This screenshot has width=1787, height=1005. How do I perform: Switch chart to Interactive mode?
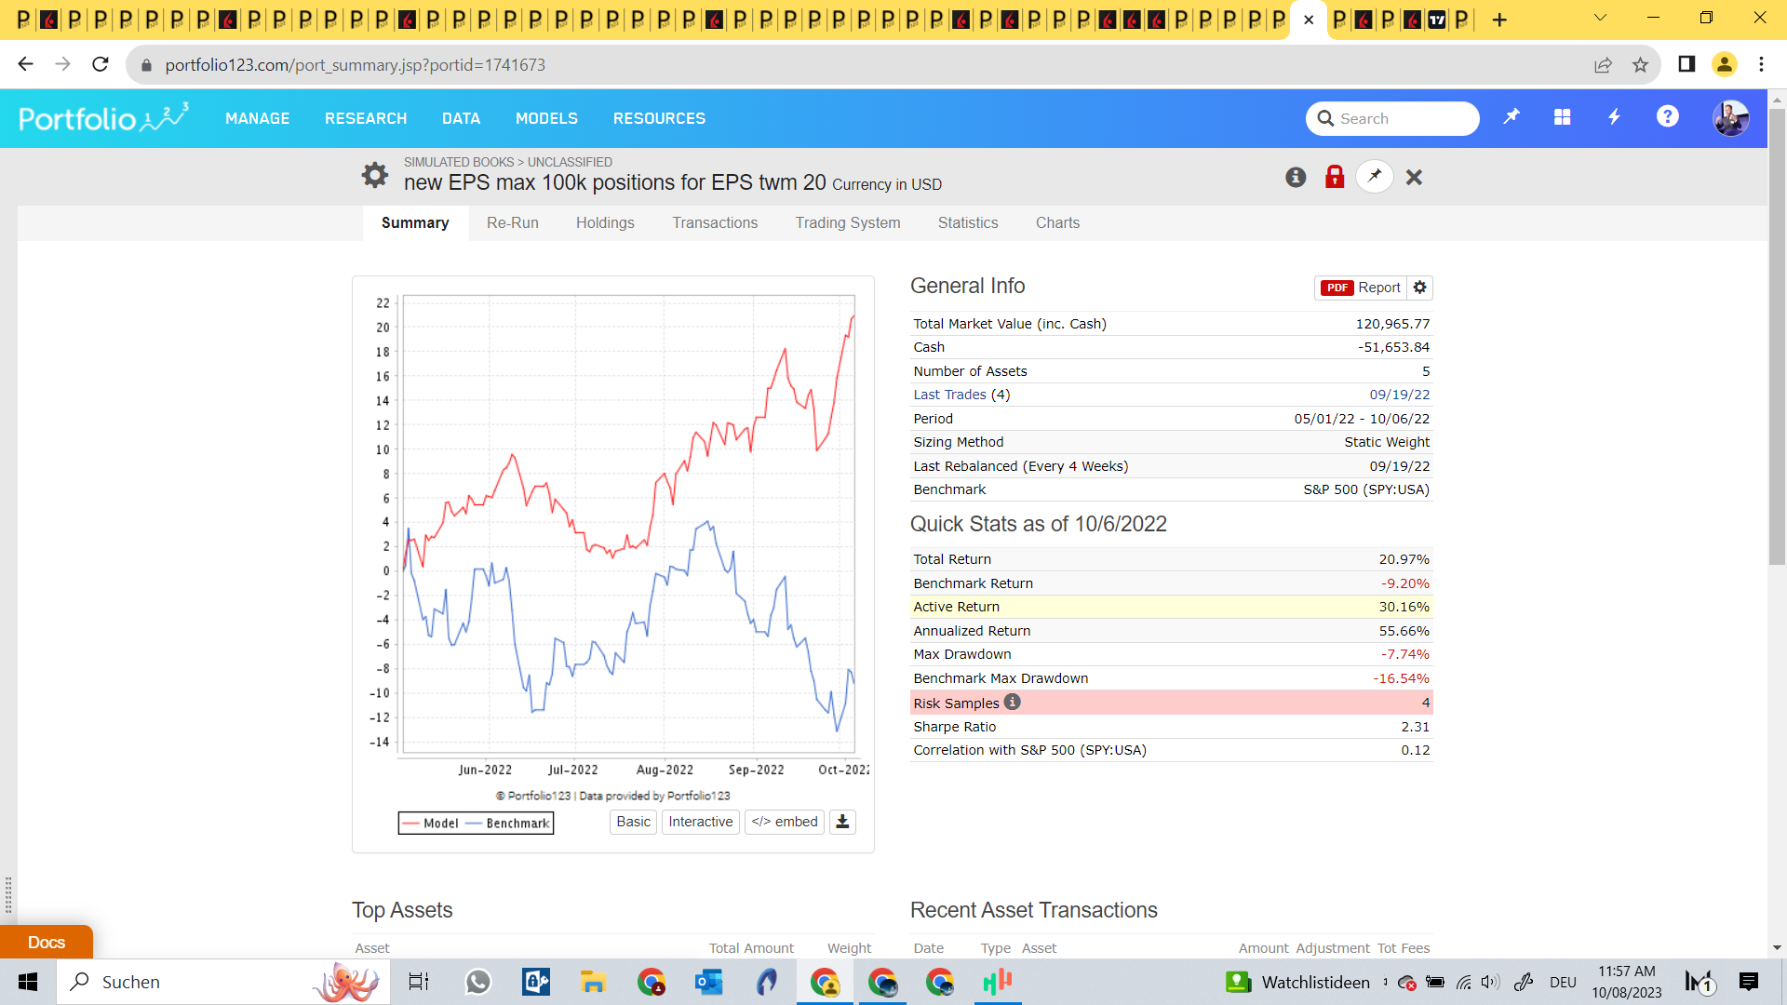[x=700, y=822]
